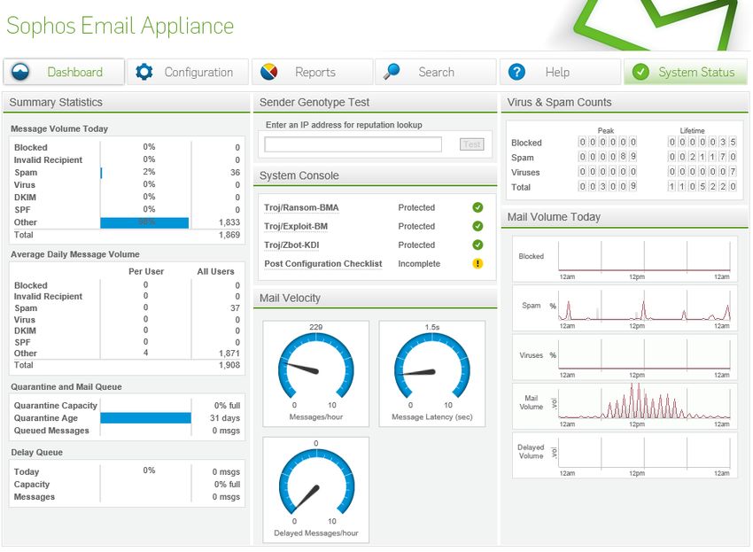Click the Help question mark icon
753x552 pixels.
(516, 72)
